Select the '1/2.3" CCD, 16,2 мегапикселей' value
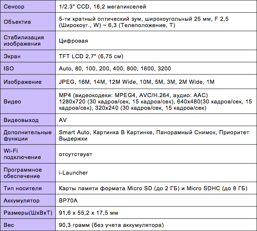Viewport: 257px width, 231px height. (102, 7)
